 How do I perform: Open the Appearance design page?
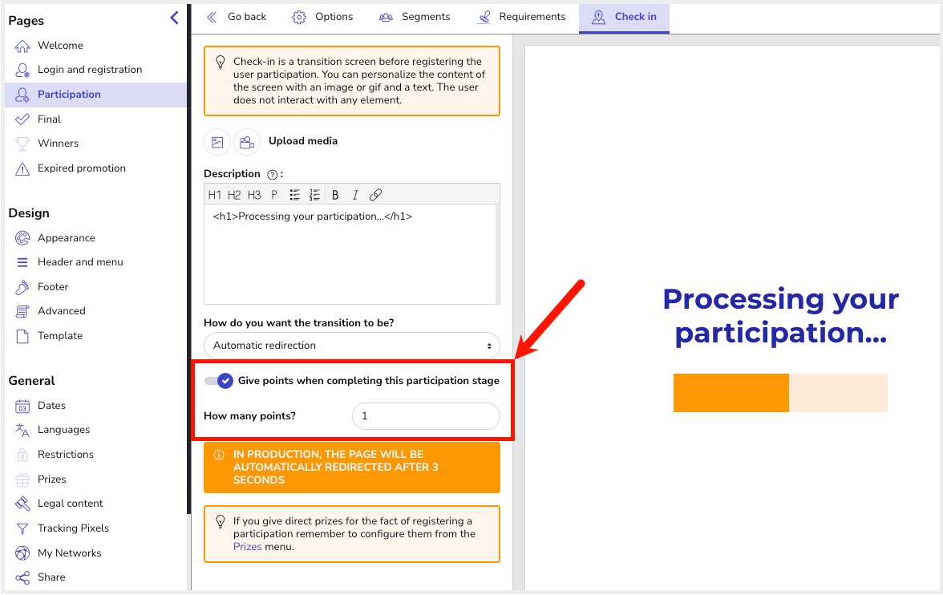(66, 238)
